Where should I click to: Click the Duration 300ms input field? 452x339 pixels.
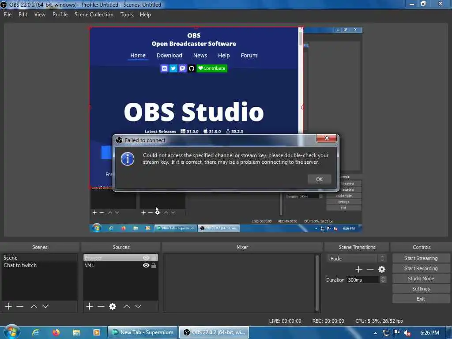(363, 279)
